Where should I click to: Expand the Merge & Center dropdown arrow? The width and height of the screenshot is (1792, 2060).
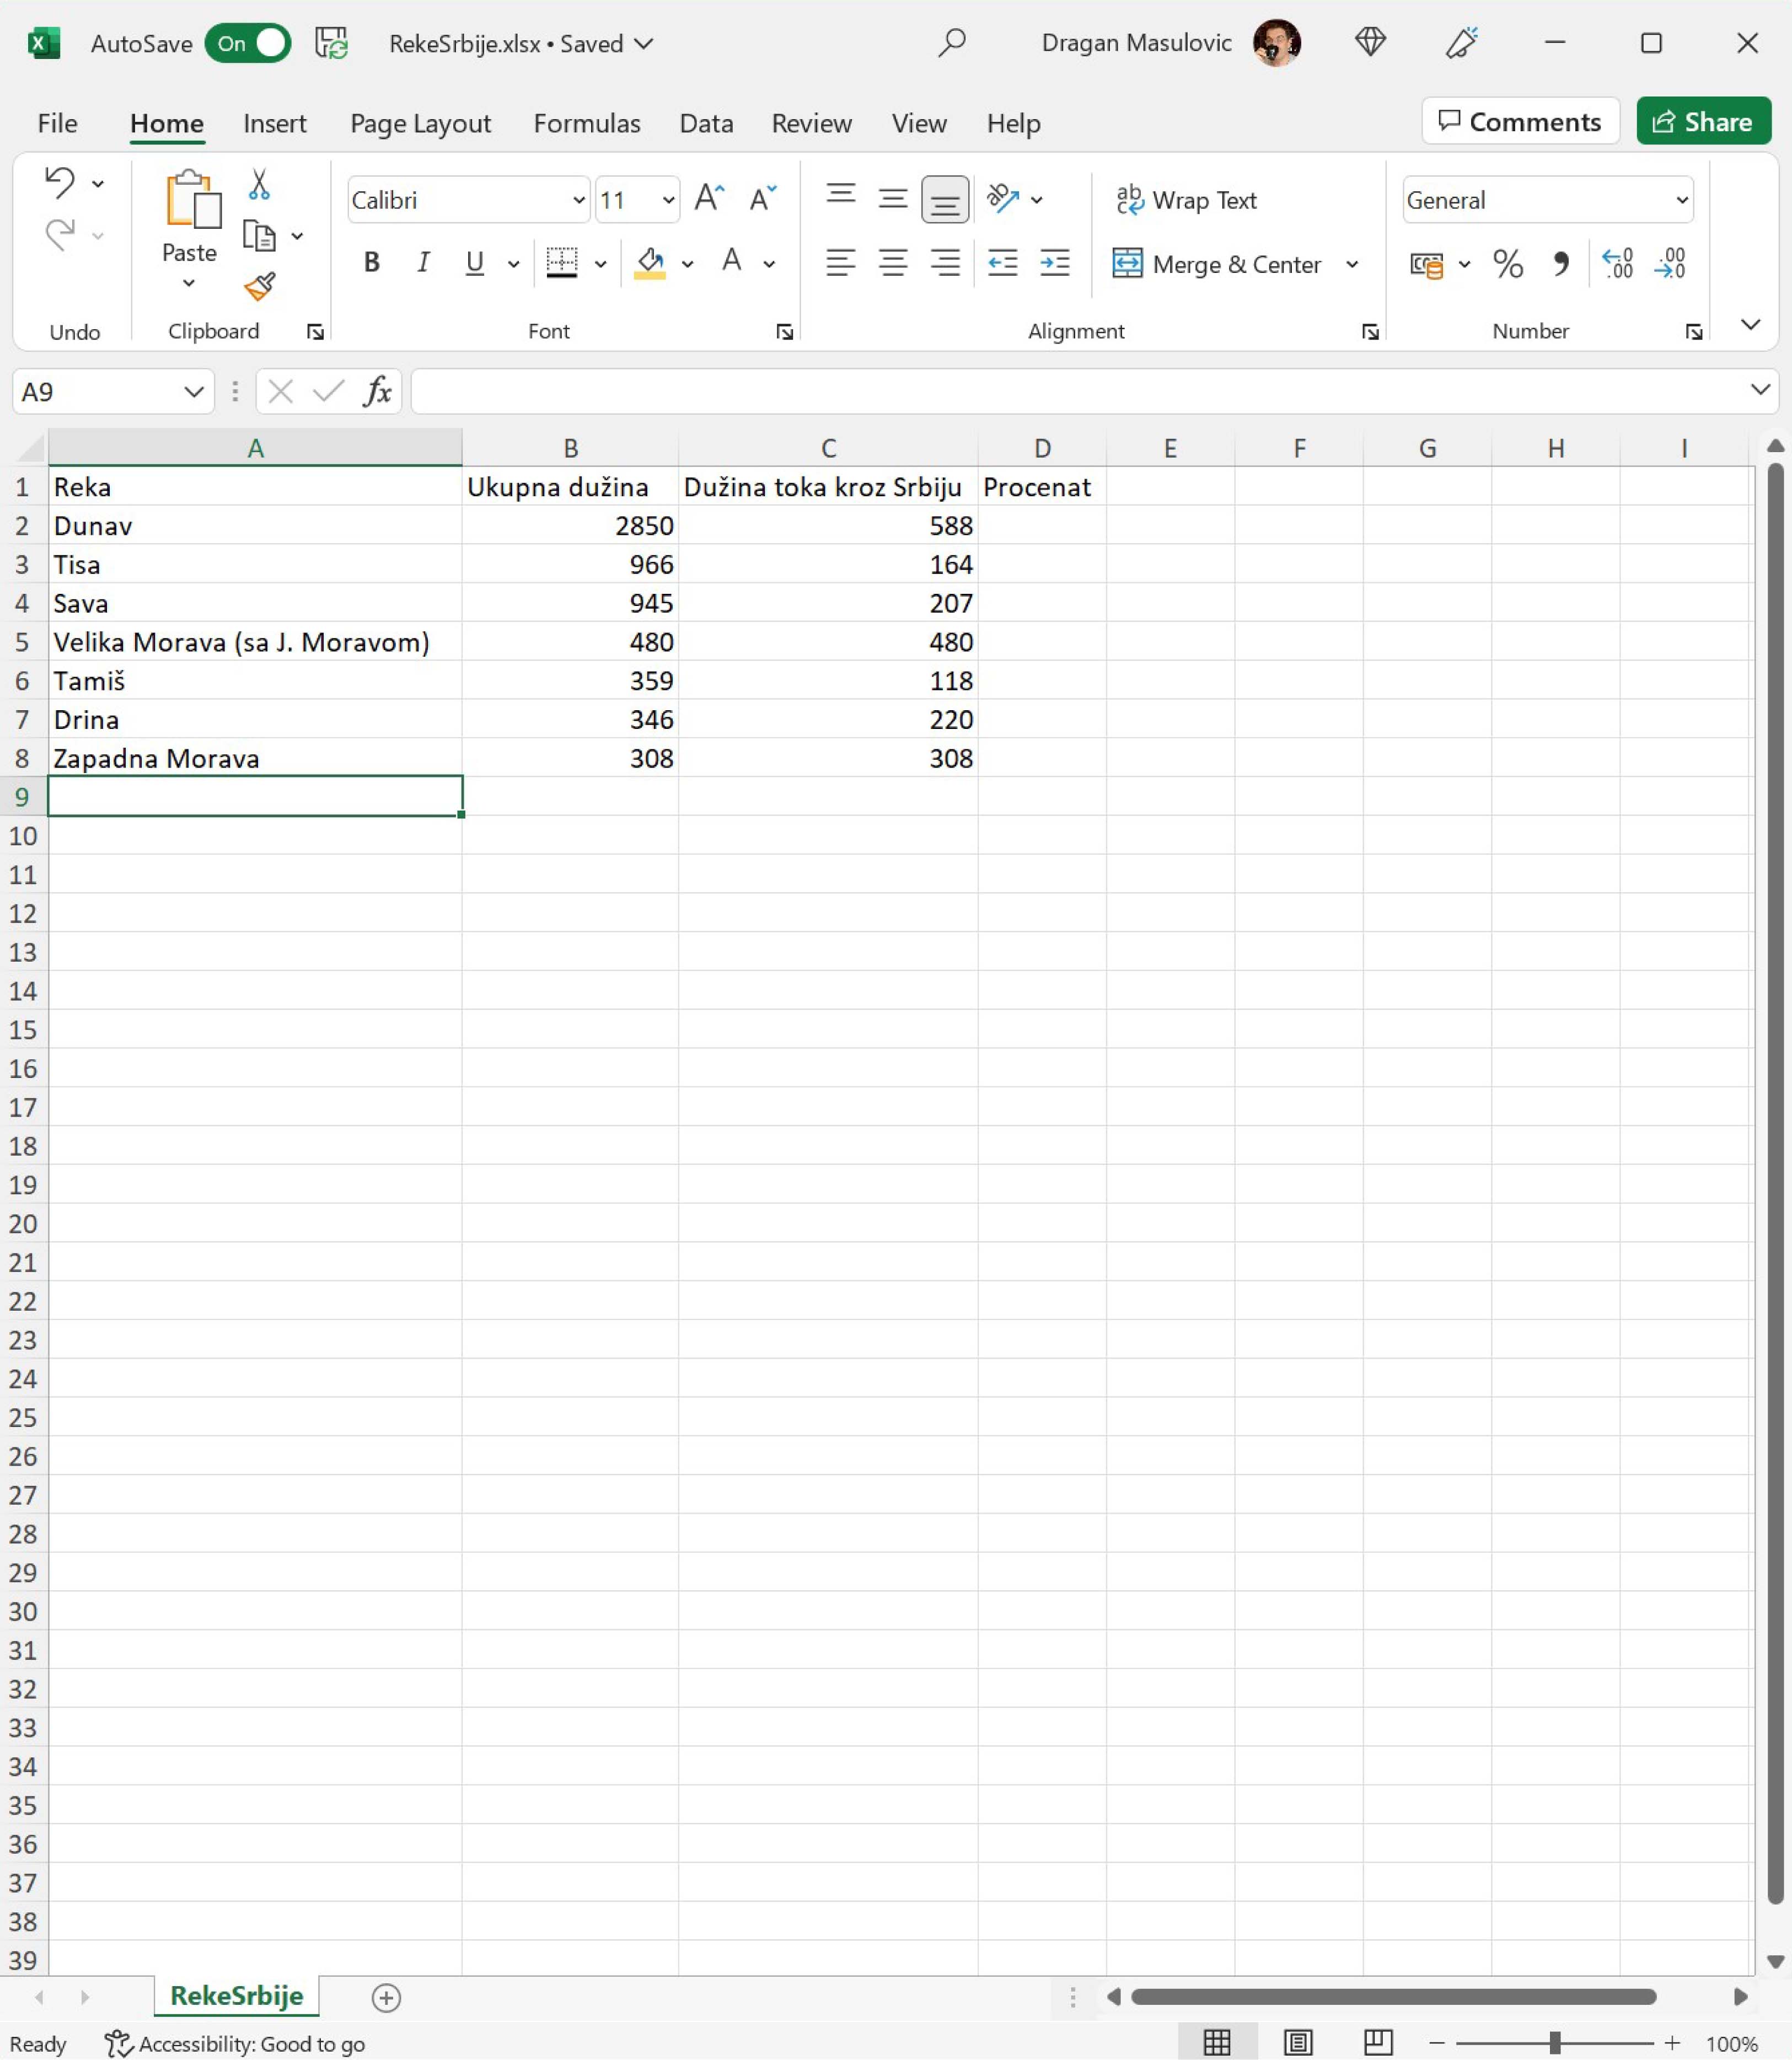click(x=1352, y=264)
